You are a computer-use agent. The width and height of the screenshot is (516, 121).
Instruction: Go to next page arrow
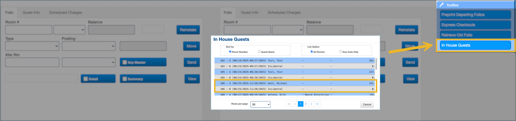311,104
